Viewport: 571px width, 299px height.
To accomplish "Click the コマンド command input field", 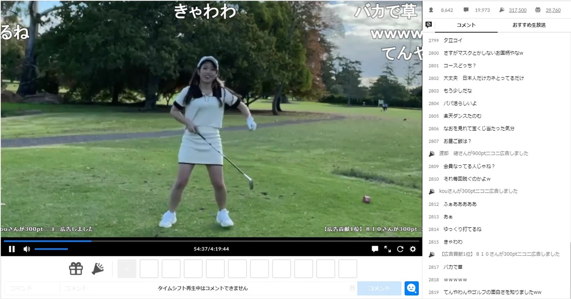I will [32, 288].
